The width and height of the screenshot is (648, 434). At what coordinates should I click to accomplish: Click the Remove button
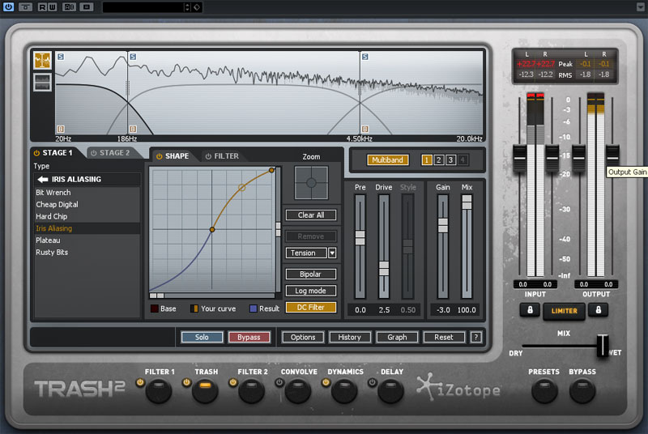click(311, 236)
